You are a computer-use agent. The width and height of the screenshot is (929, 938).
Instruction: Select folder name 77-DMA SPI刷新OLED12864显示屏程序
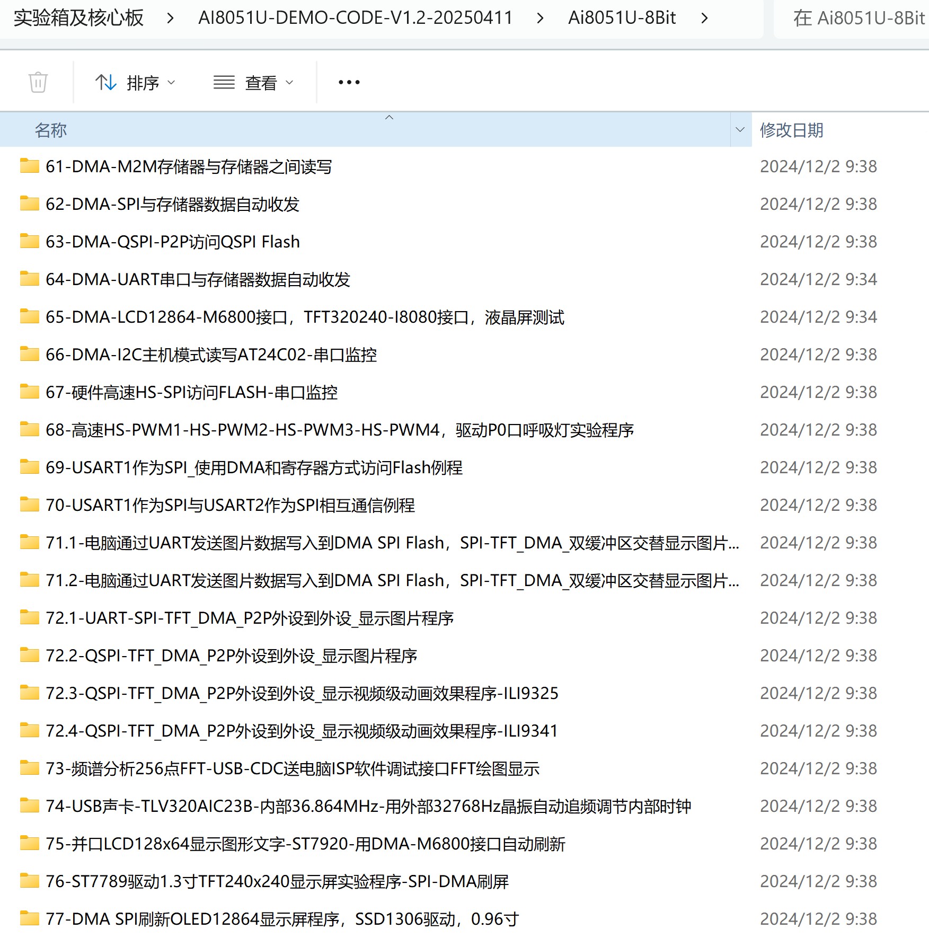[282, 919]
